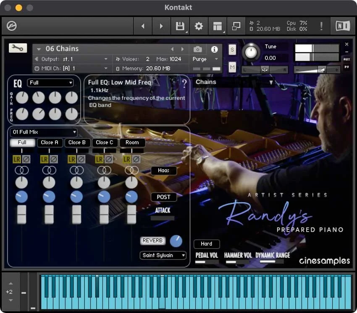Solo the instrument with S button
The width and height of the screenshot is (357, 313).
[x=232, y=50]
